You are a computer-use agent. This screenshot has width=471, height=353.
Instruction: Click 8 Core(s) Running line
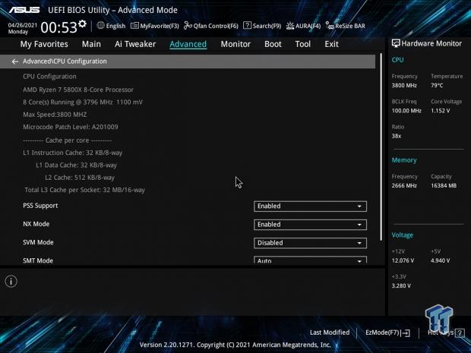tap(83, 102)
